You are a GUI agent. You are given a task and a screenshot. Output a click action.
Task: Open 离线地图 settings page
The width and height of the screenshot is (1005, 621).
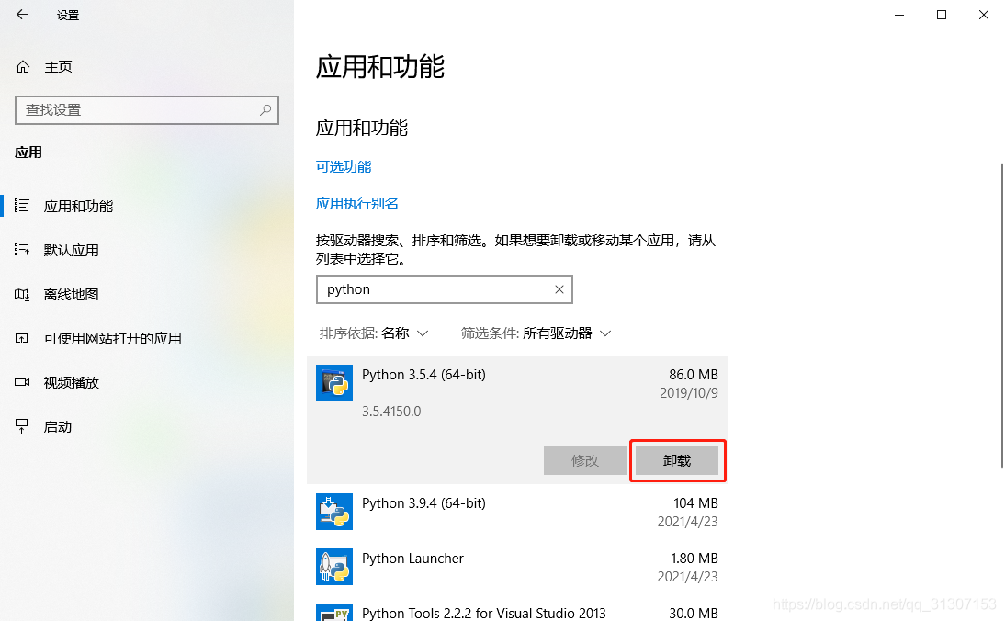tap(71, 295)
